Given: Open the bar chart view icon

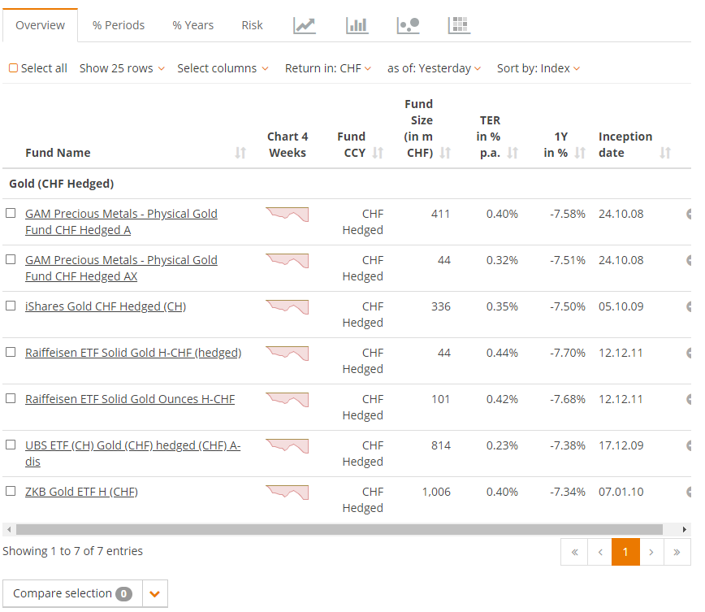Looking at the screenshot, I should click(357, 25).
